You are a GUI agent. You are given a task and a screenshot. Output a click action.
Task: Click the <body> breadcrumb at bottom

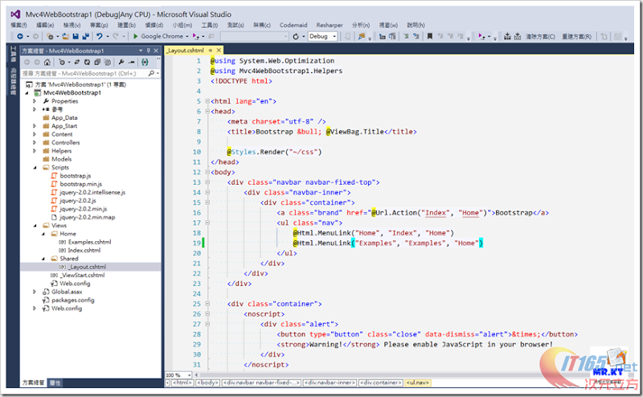(x=207, y=383)
